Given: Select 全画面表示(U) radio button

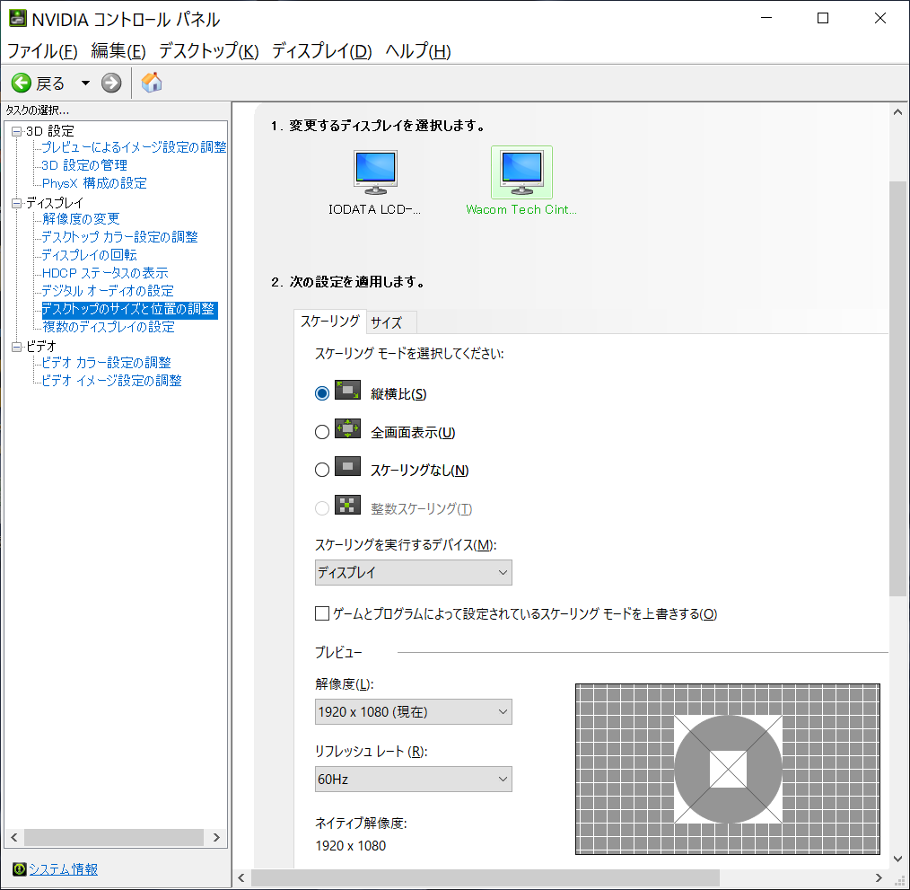Looking at the screenshot, I should 322,432.
